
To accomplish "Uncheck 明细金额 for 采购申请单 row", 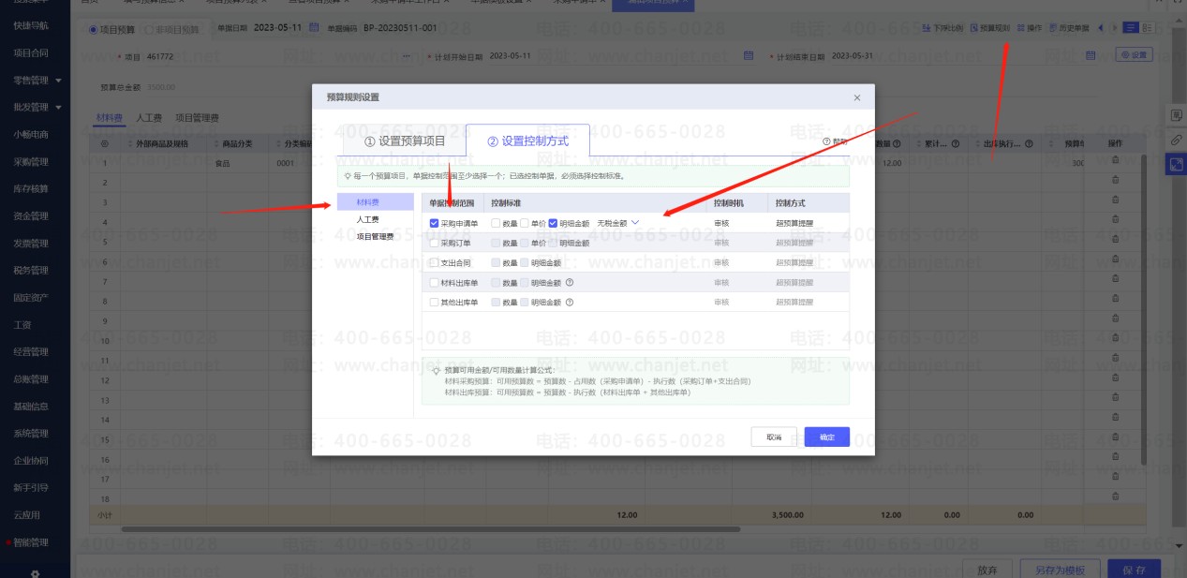I will [x=554, y=223].
